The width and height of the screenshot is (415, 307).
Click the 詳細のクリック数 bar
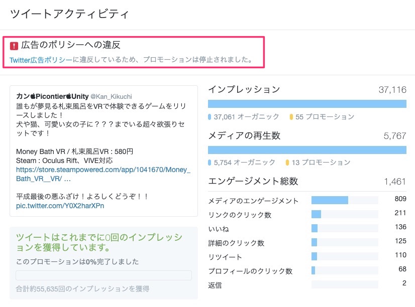click(x=345, y=242)
